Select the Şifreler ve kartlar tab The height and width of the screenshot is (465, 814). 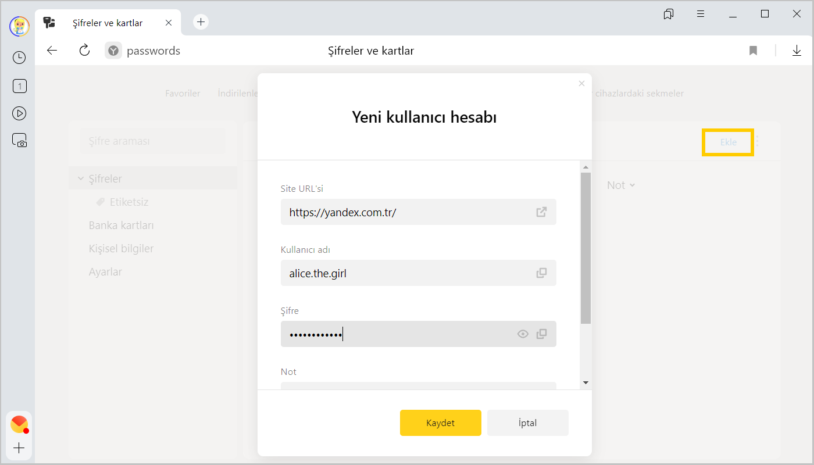click(108, 23)
